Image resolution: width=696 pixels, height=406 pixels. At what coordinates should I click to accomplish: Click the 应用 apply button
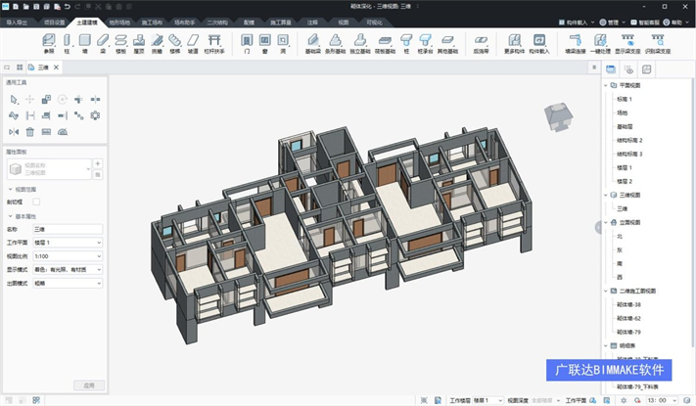click(x=89, y=385)
